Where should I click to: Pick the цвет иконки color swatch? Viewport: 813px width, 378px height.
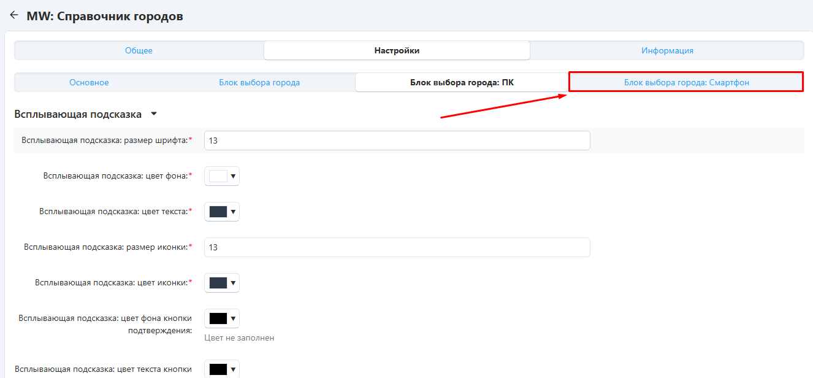click(x=218, y=283)
